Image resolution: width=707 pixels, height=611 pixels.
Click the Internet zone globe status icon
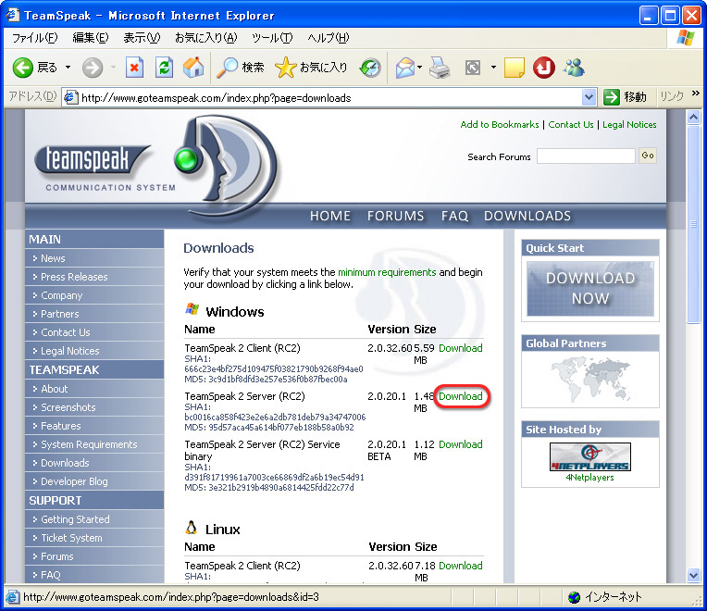574,597
